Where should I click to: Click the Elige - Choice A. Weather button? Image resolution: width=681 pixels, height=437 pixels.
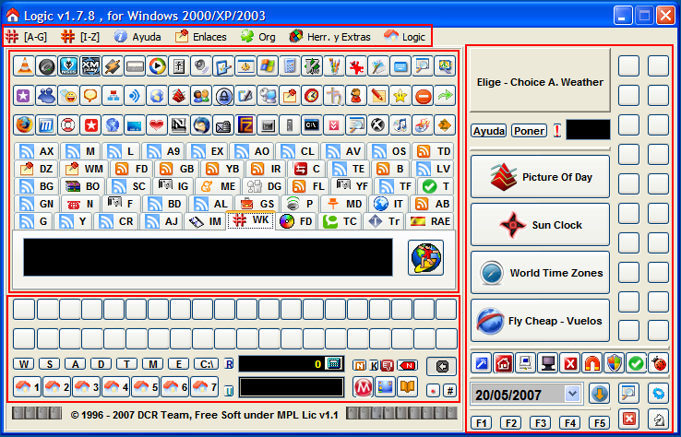tap(541, 81)
